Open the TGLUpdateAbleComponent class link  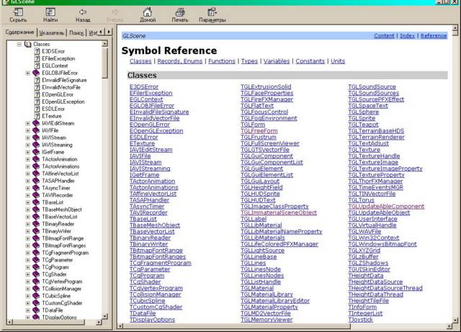[386, 207]
